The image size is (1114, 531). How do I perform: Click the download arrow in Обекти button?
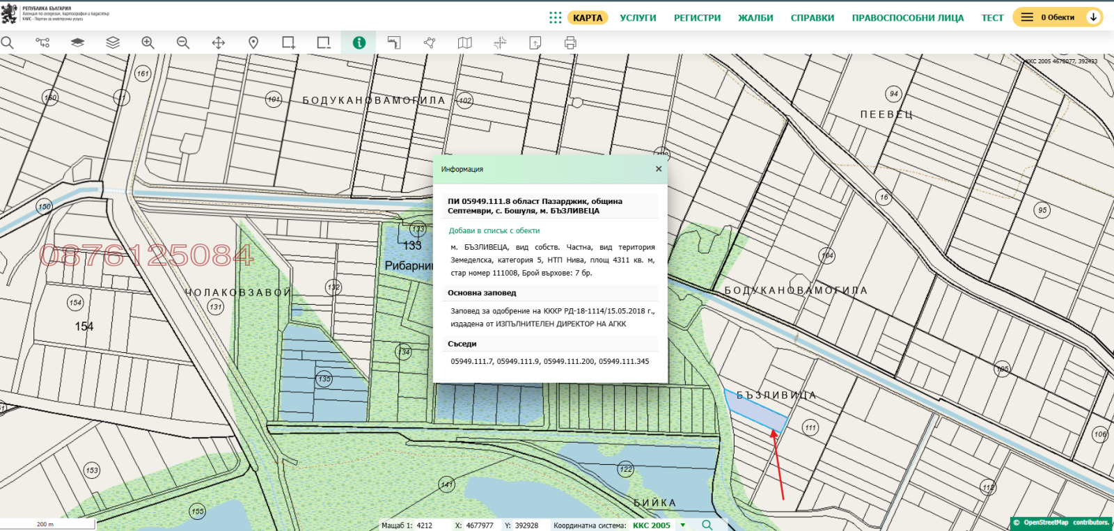pos(1093,17)
